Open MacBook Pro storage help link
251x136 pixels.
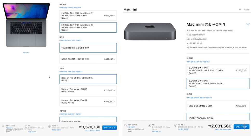click(x=70, y=114)
